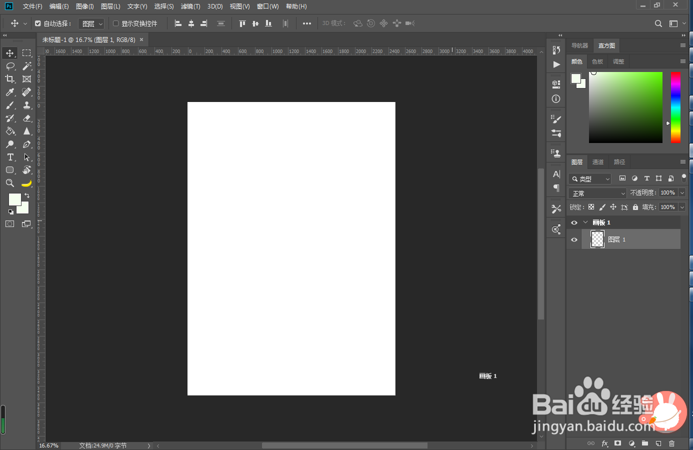Select the Rotate View hand tool

coord(27,170)
